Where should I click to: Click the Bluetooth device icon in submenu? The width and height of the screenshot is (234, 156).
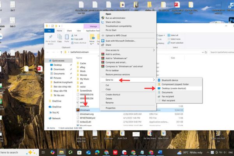pyautogui.click(x=159, y=80)
